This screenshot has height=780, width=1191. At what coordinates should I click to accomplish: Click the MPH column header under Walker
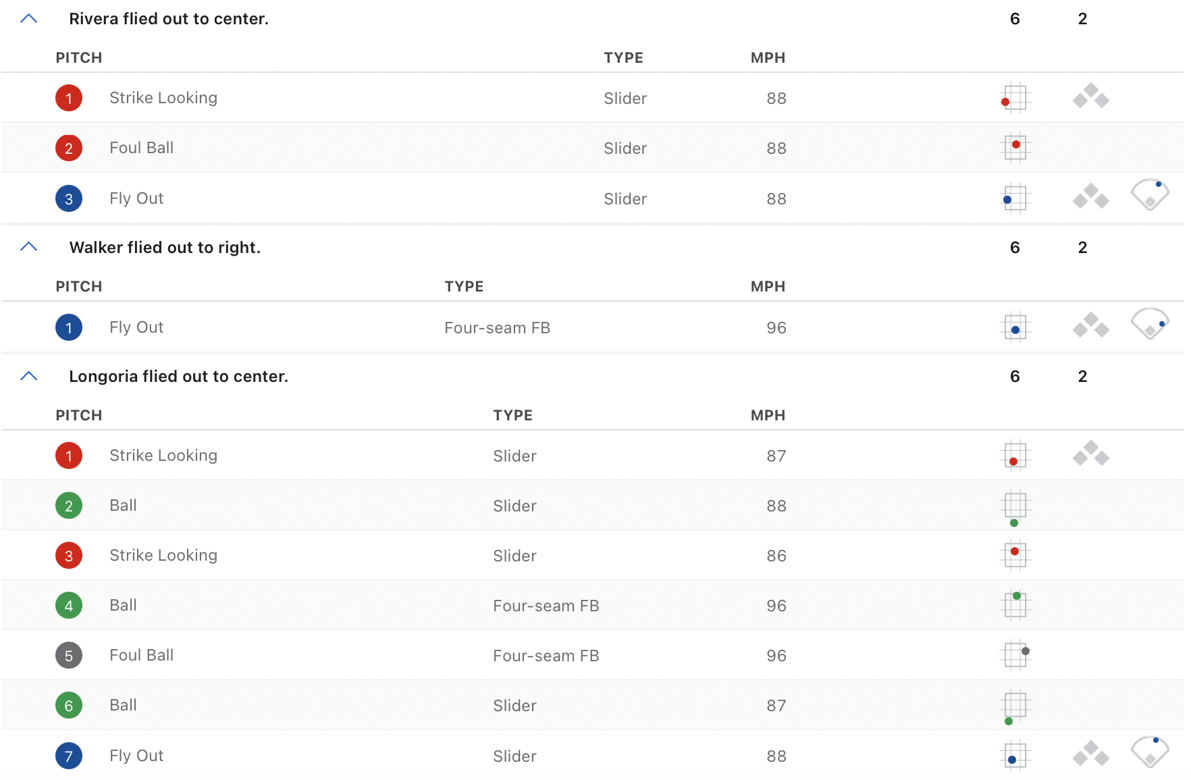click(x=768, y=286)
